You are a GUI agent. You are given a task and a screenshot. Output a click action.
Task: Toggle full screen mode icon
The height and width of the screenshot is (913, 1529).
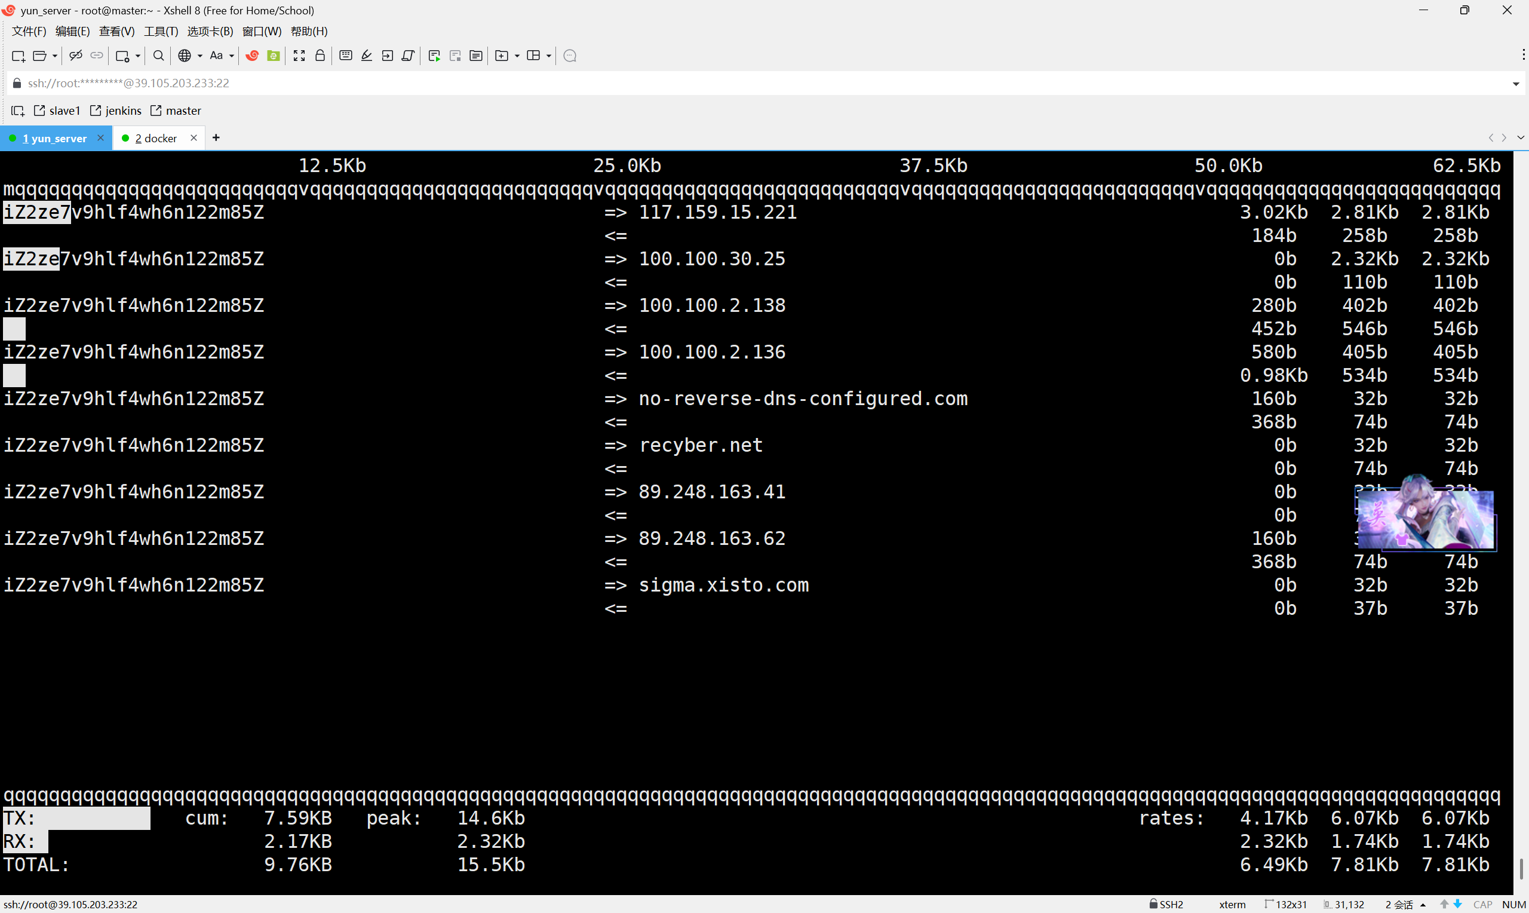(x=299, y=56)
